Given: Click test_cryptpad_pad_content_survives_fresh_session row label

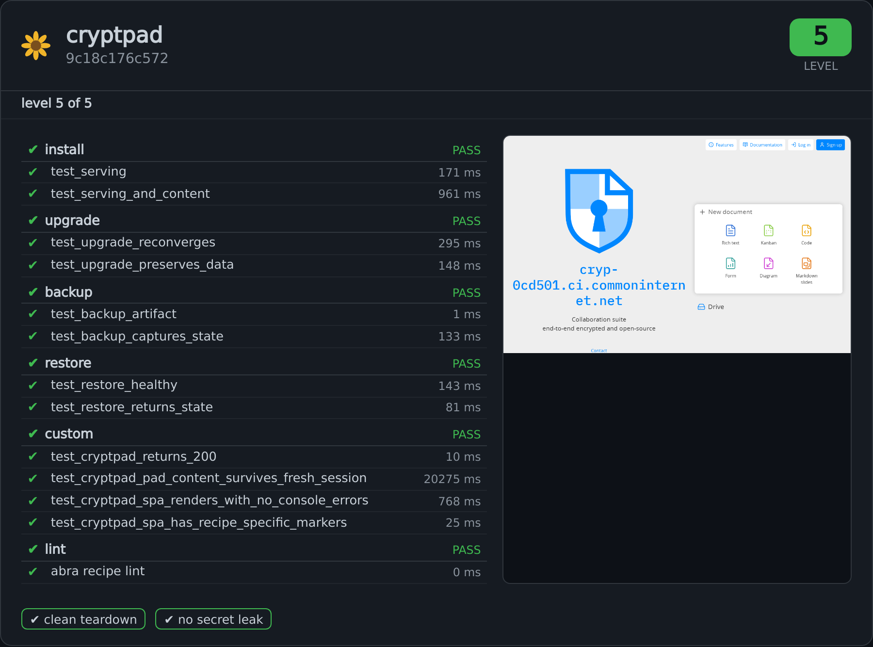Looking at the screenshot, I should 209,478.
